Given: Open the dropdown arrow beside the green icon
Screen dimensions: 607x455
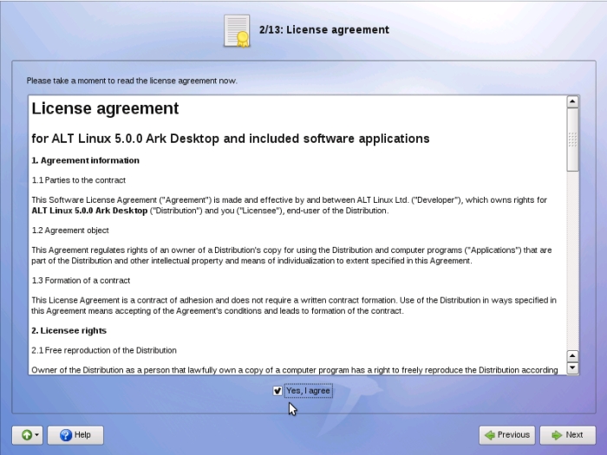Looking at the screenshot, I should 36,435.
